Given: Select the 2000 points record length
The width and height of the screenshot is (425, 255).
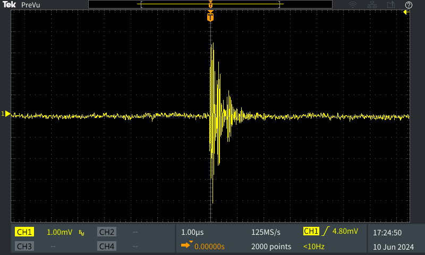Looking at the screenshot, I should [x=271, y=246].
